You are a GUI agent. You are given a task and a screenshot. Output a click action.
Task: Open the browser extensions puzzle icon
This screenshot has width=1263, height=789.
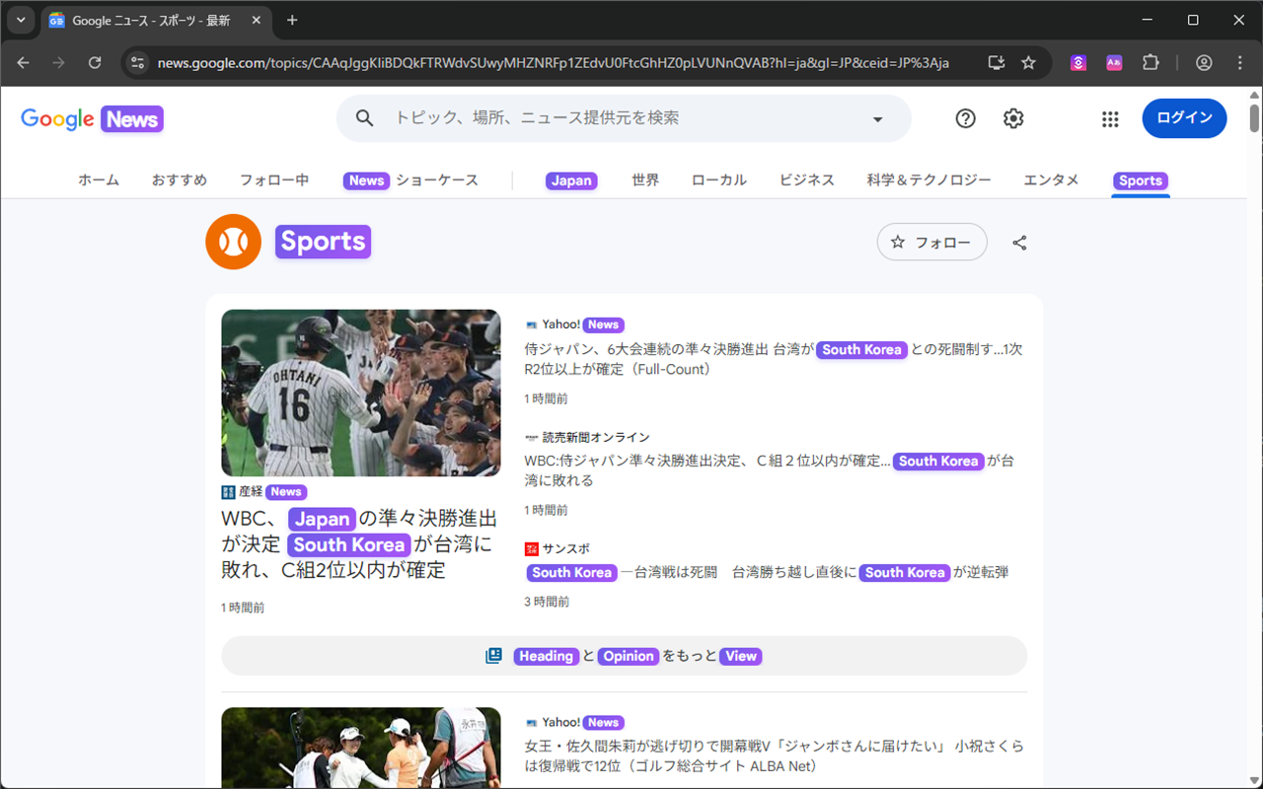(x=1151, y=62)
